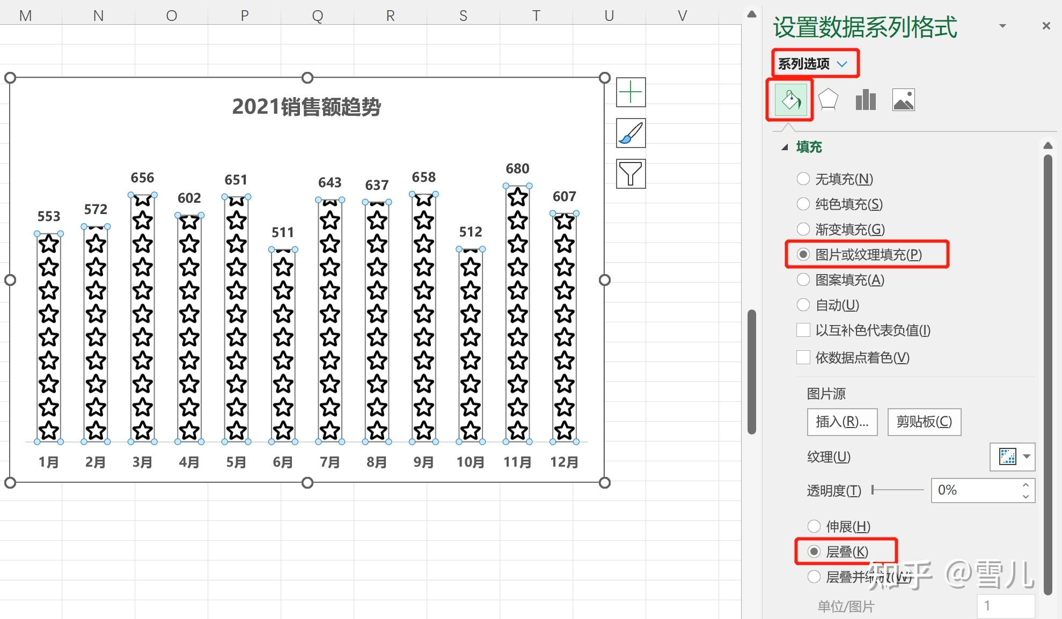Open the task pane options arrow

tap(1002, 26)
